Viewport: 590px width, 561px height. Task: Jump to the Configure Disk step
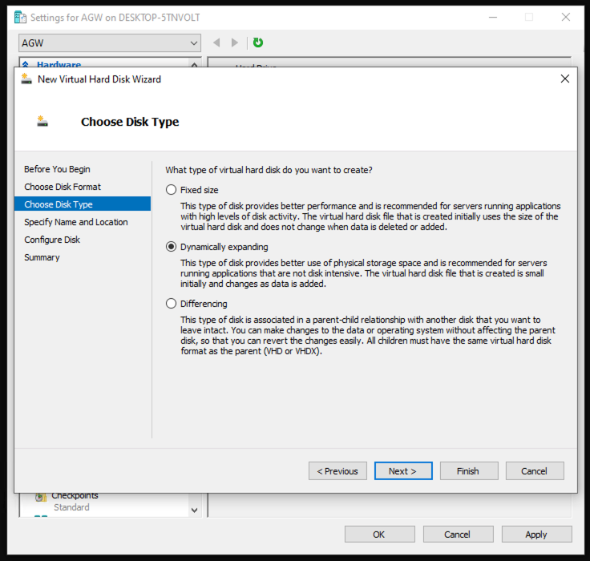click(52, 240)
